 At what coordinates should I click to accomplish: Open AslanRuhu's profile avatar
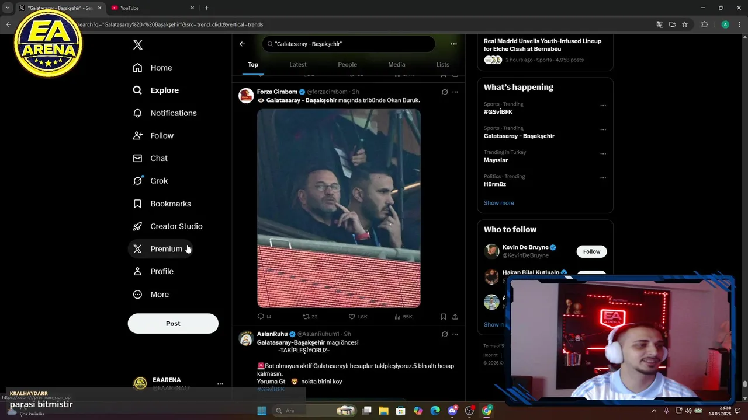(246, 338)
